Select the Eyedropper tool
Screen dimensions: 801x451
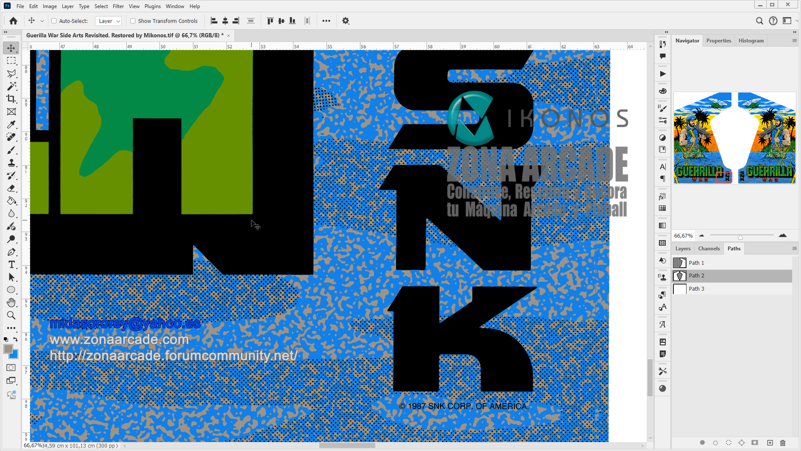click(x=11, y=124)
